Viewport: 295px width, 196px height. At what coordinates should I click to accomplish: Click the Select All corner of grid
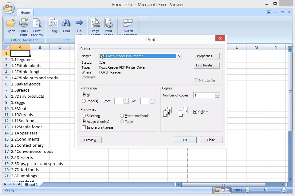pyautogui.click(x=6, y=47)
